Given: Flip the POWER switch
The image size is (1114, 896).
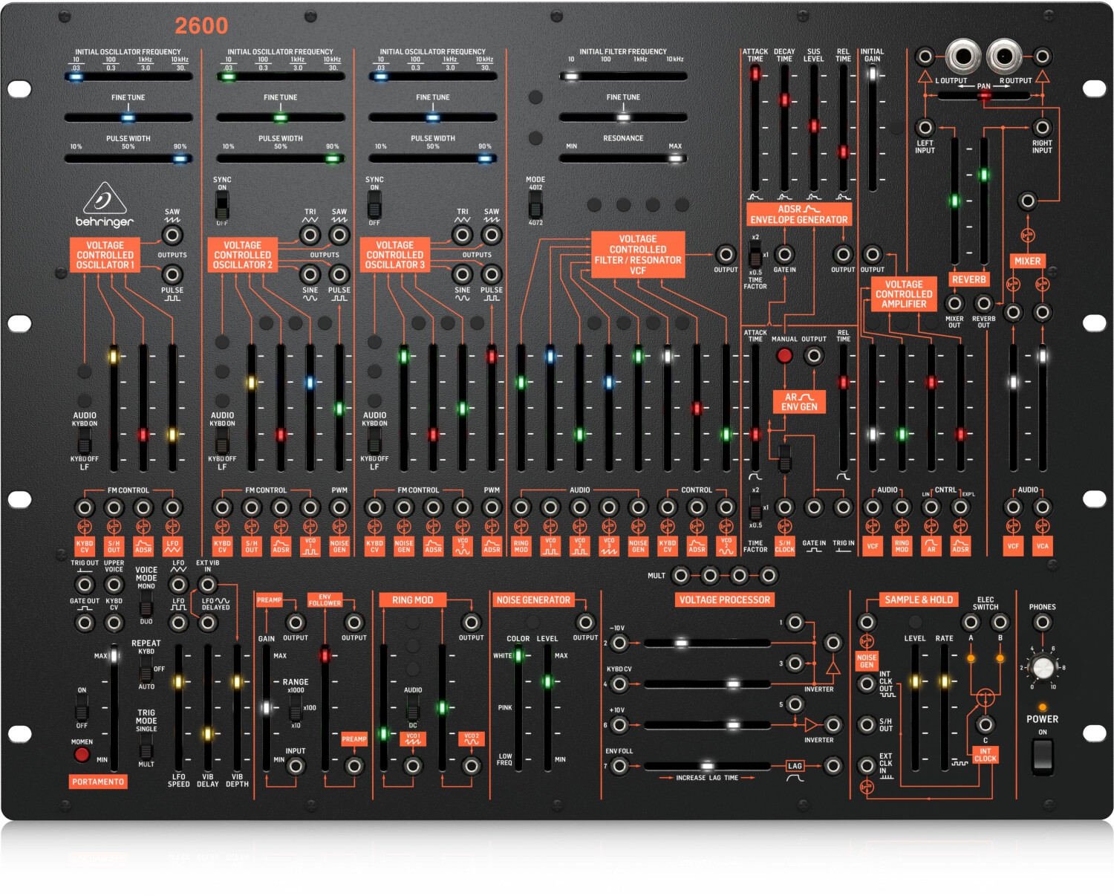Looking at the screenshot, I should pos(1042,755).
